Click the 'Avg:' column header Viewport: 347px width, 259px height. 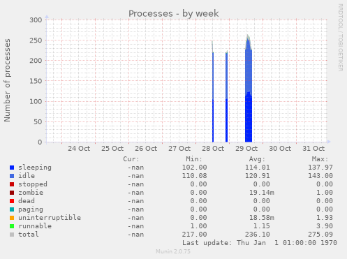[257, 159]
